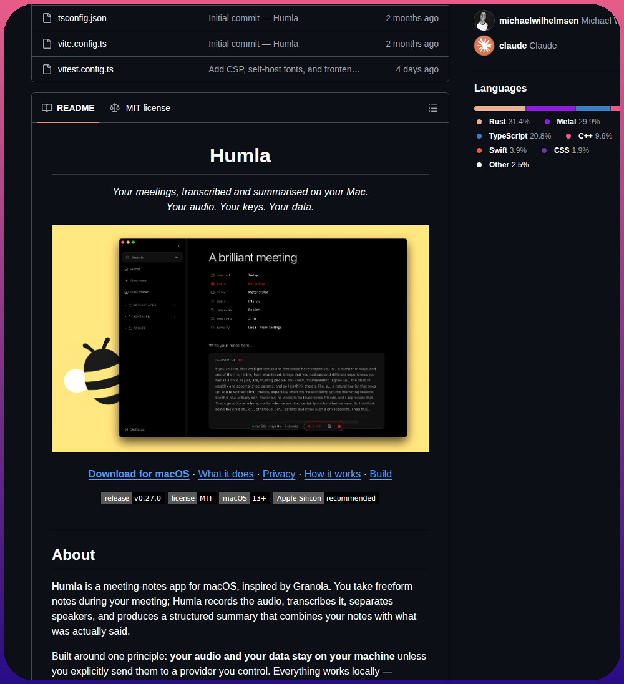624x684 pixels.
Task: Click the release v0.27.0 badge
Action: click(133, 498)
